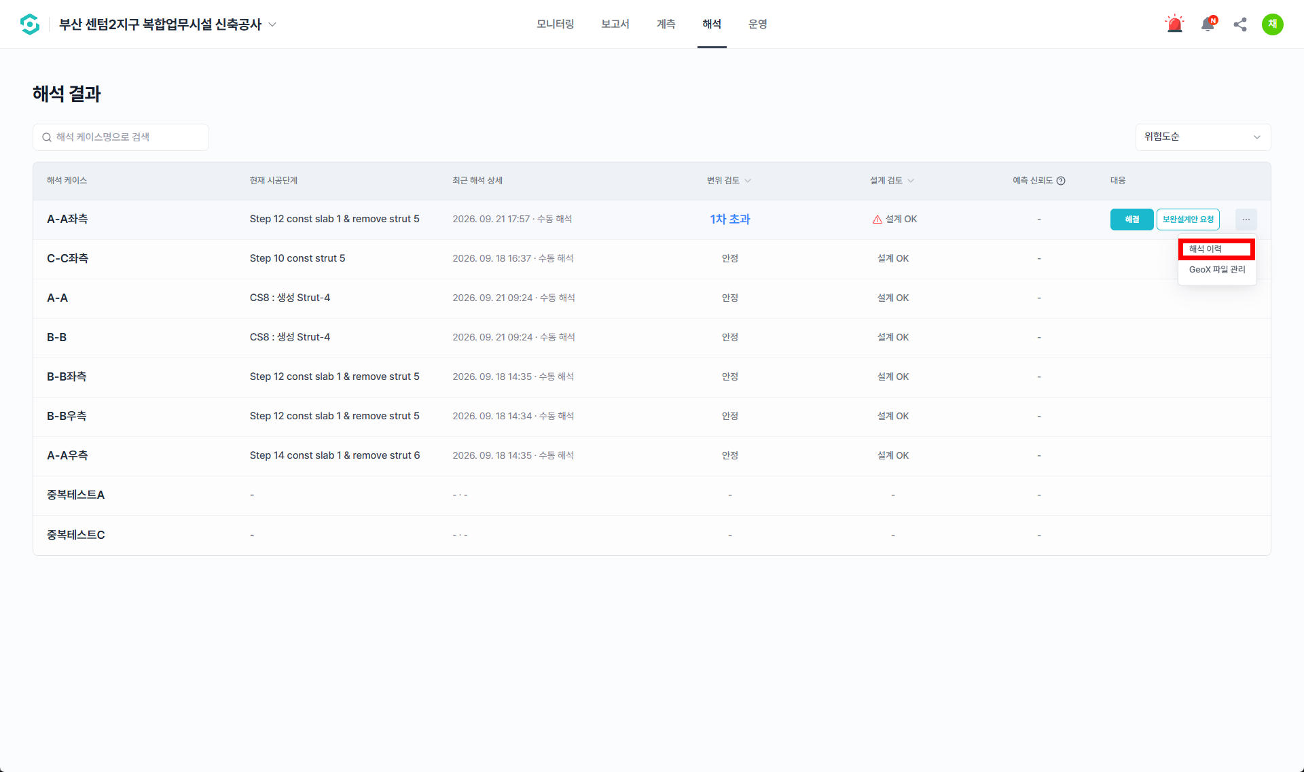Viewport: 1304px width, 772px height.
Task: Click the 현재 시공단계 column header
Action: point(273,181)
